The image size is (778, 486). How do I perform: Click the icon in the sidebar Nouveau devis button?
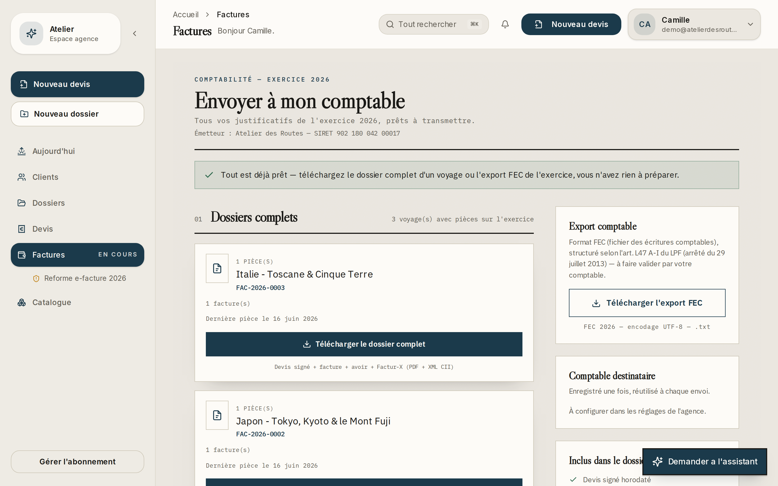(x=24, y=84)
